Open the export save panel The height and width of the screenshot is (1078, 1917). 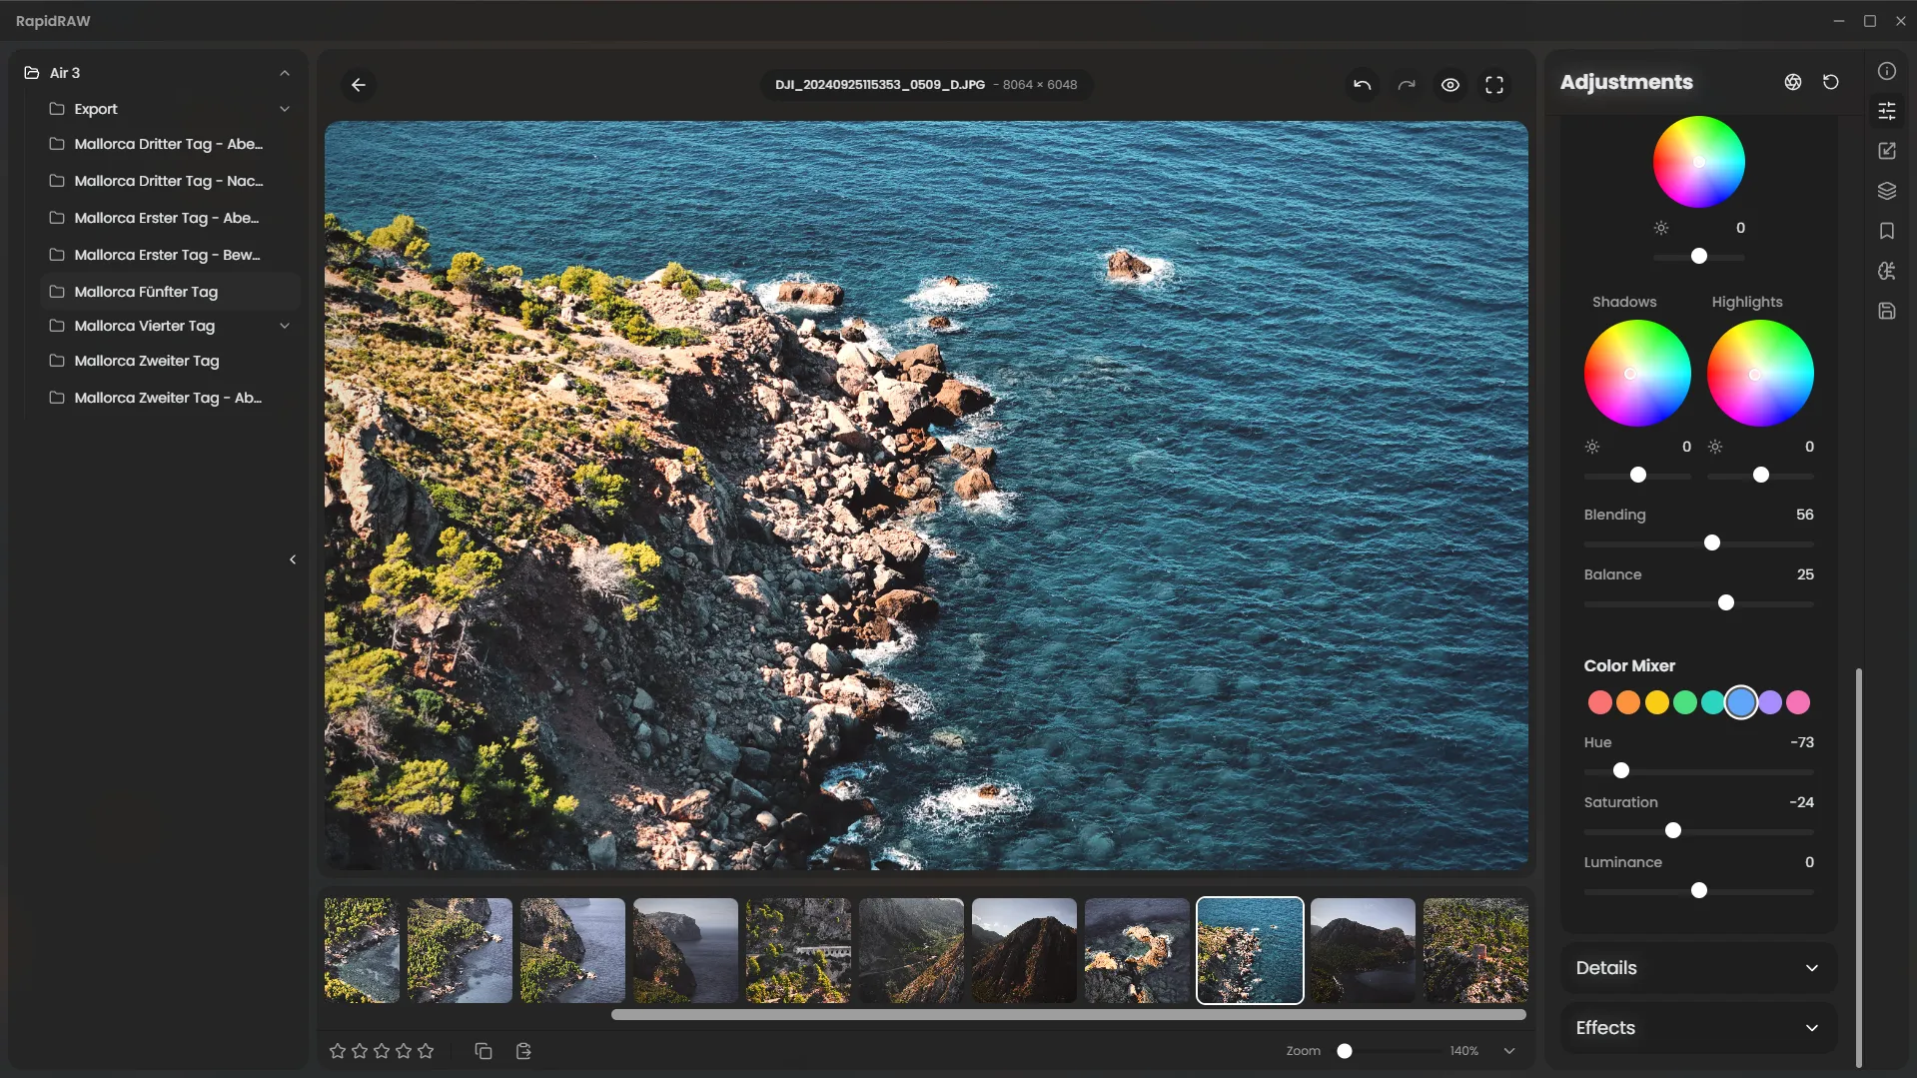(x=1886, y=311)
